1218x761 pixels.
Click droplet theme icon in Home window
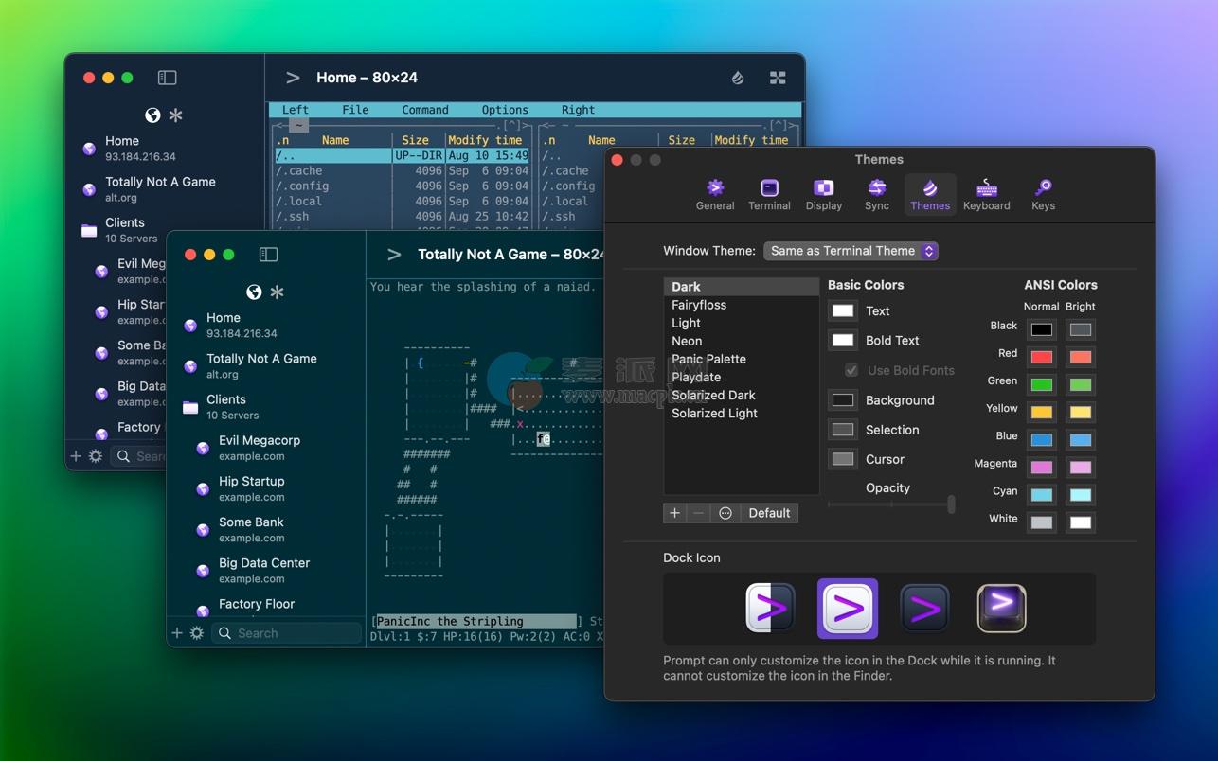tap(738, 78)
